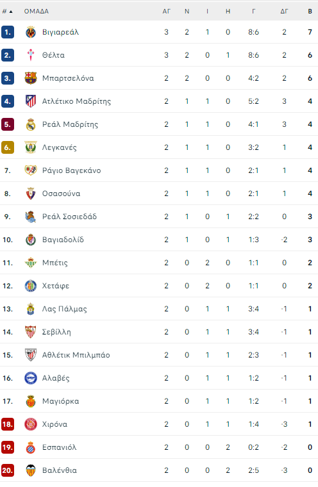
Task: Select the Atlético Madrid crest icon
Action: [31, 101]
